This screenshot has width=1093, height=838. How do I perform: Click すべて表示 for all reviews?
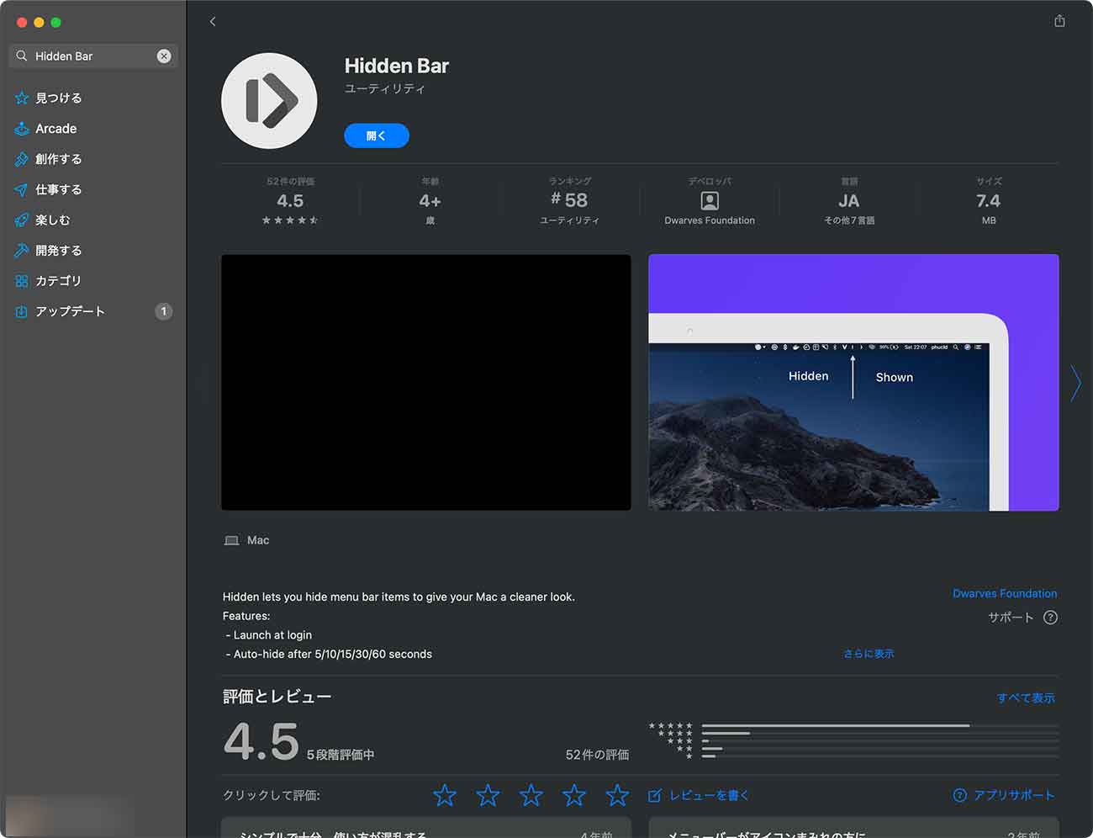coord(1026,697)
